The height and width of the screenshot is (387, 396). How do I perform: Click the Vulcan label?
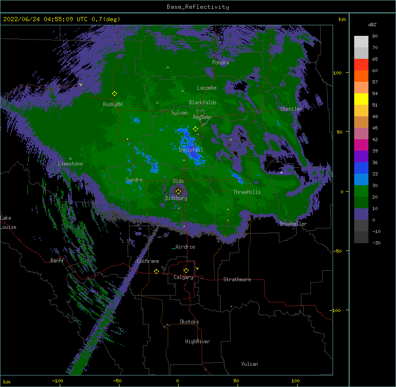(x=249, y=364)
